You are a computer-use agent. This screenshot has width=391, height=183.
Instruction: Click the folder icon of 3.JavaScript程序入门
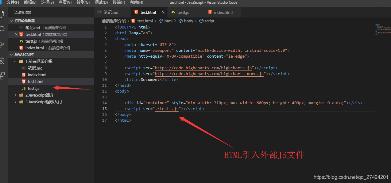coord(21,102)
